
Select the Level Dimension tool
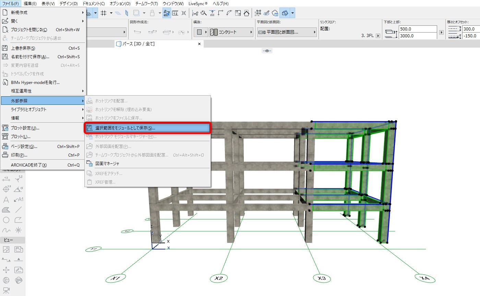tap(6, 189)
